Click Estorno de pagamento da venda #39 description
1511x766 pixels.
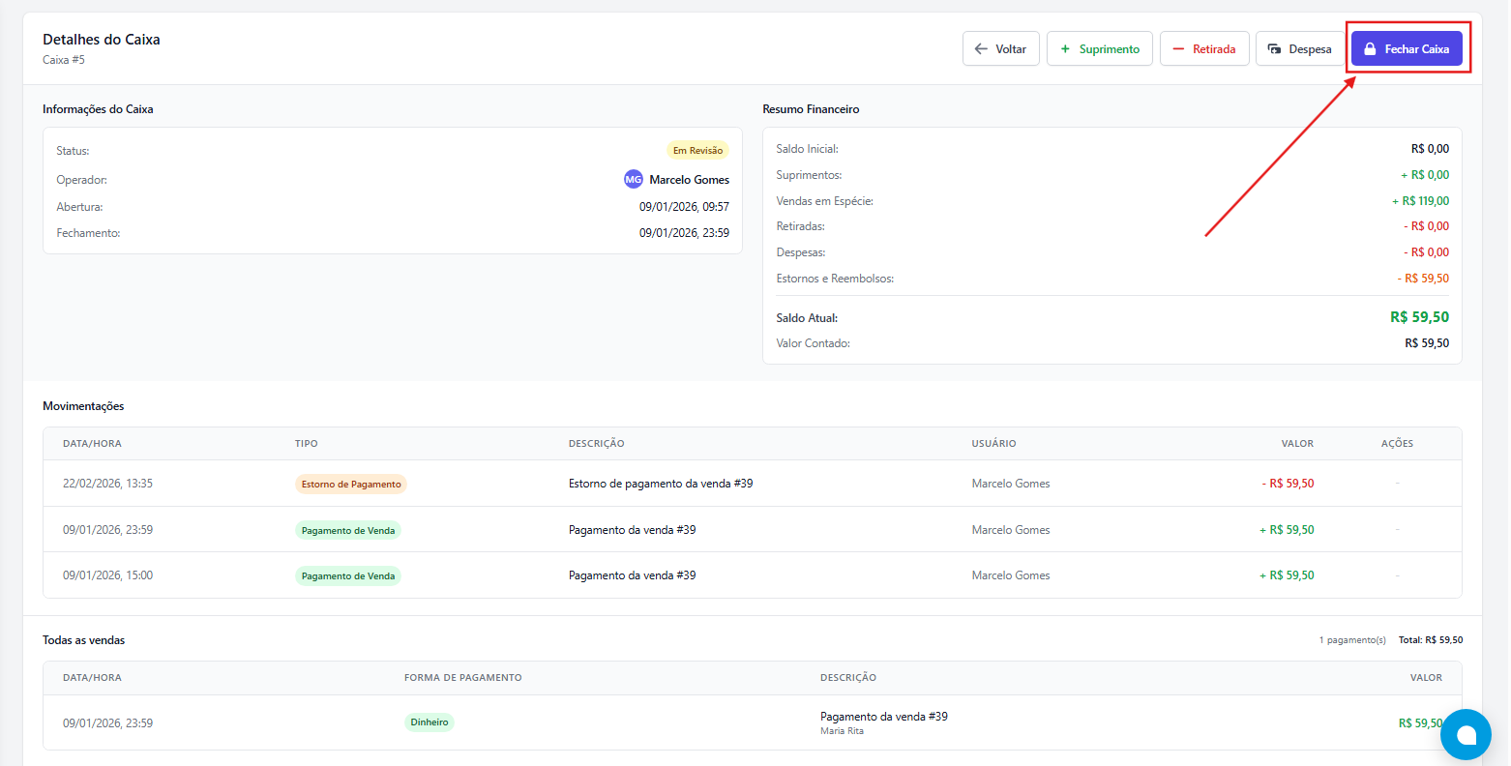(x=661, y=484)
